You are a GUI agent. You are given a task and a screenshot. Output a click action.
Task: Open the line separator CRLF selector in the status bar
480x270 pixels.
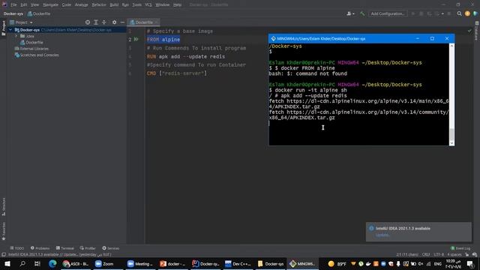[x=426, y=254]
